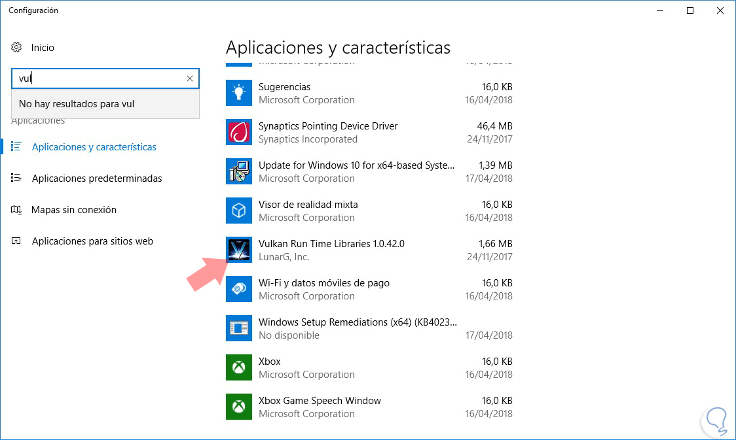Click the Aplicaciones y características sidebar icon
This screenshot has height=440, width=736.
(x=16, y=146)
